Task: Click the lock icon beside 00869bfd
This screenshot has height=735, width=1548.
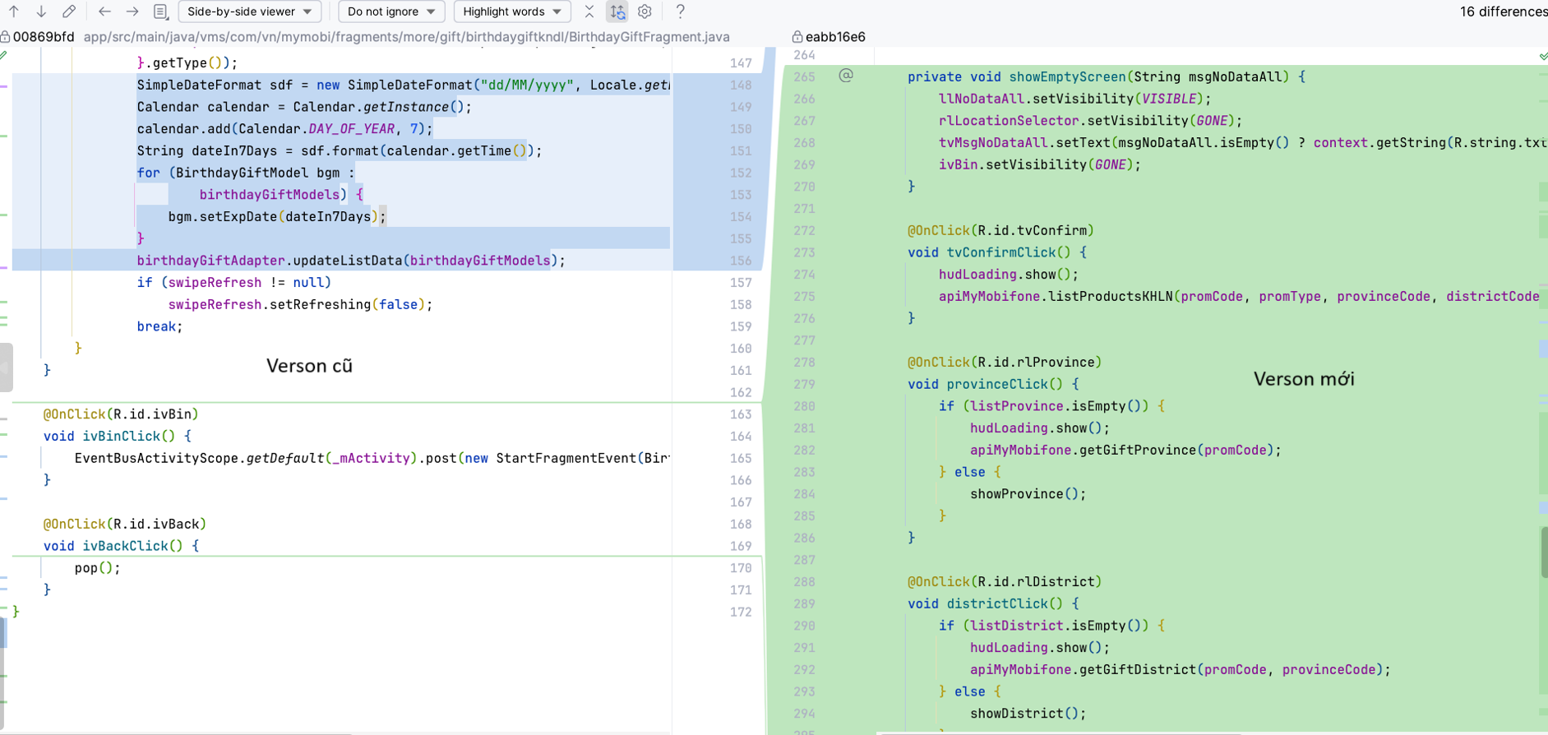Action: click(x=6, y=37)
